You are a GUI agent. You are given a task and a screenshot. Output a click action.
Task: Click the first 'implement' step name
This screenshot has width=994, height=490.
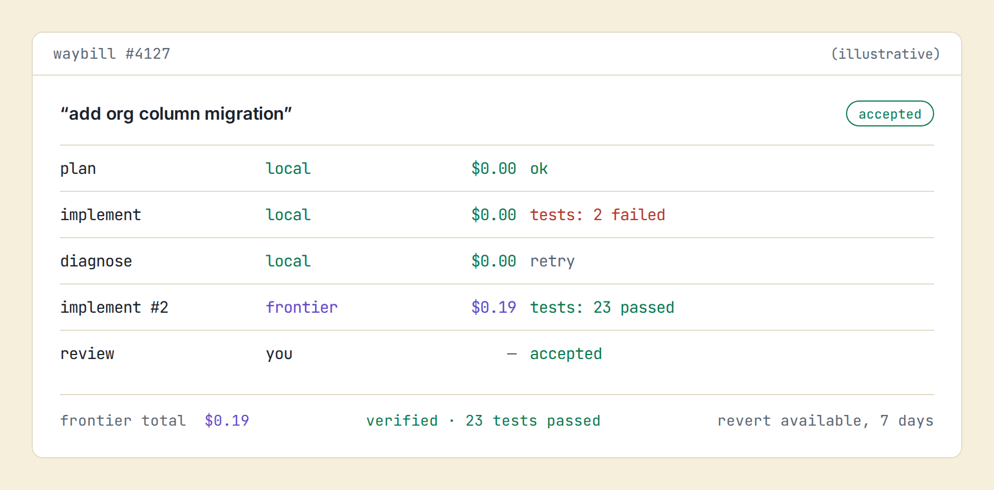(101, 215)
